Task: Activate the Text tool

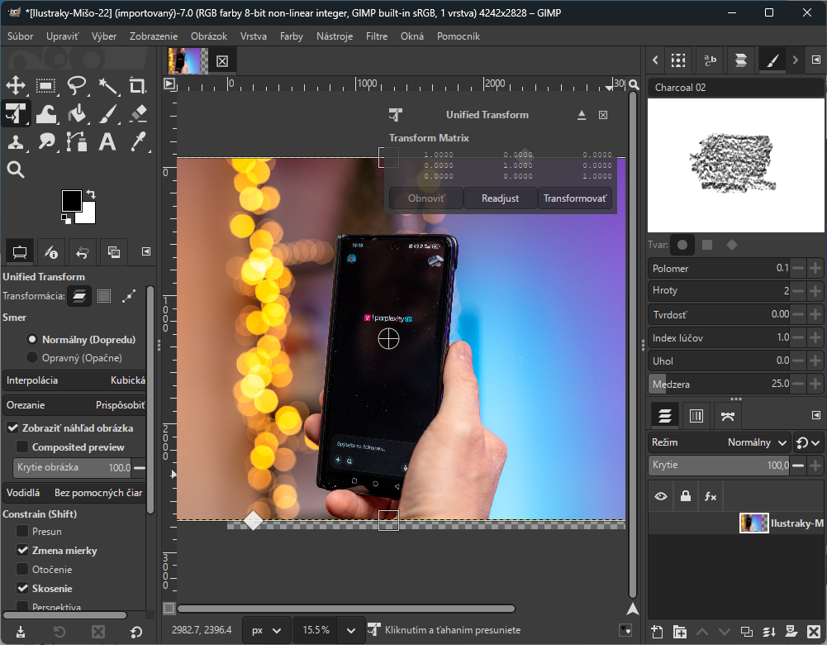Action: coord(107,142)
